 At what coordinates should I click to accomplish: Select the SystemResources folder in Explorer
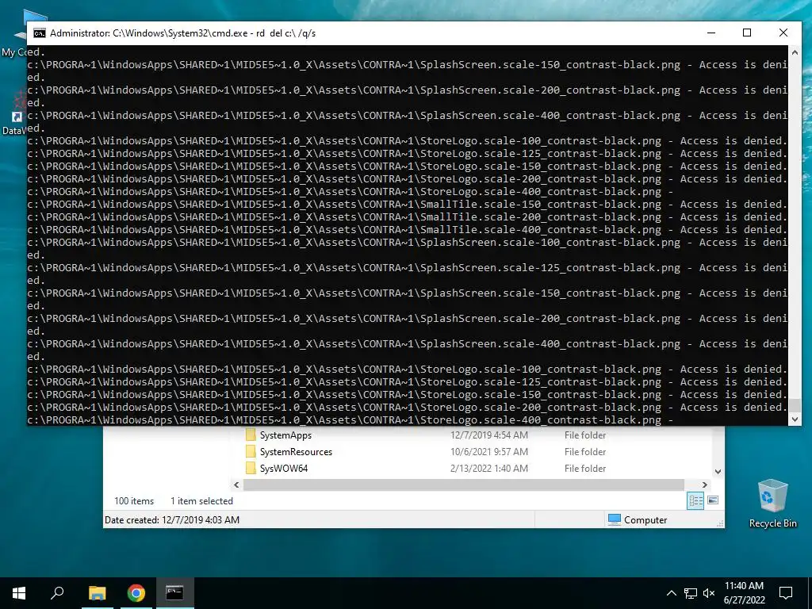click(296, 451)
